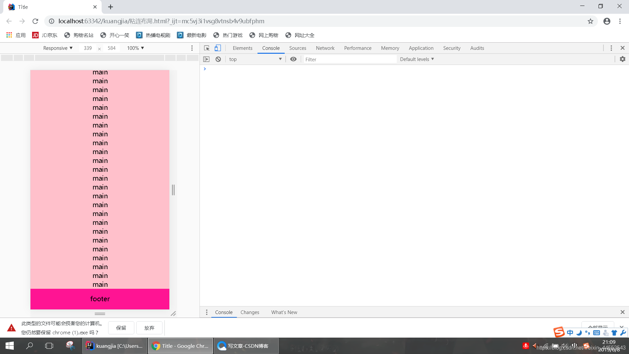Click the Inspect element icon in DevTools

206,48
